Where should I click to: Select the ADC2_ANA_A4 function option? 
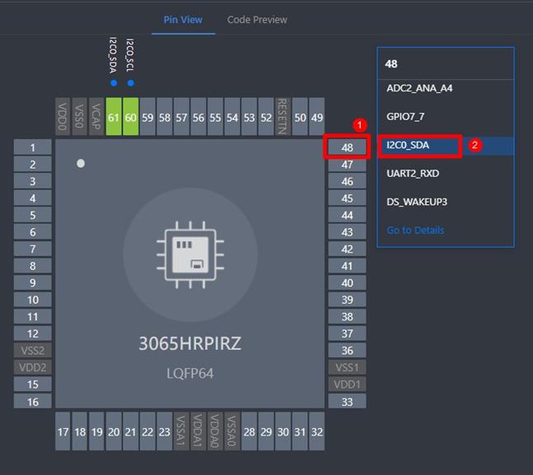418,87
